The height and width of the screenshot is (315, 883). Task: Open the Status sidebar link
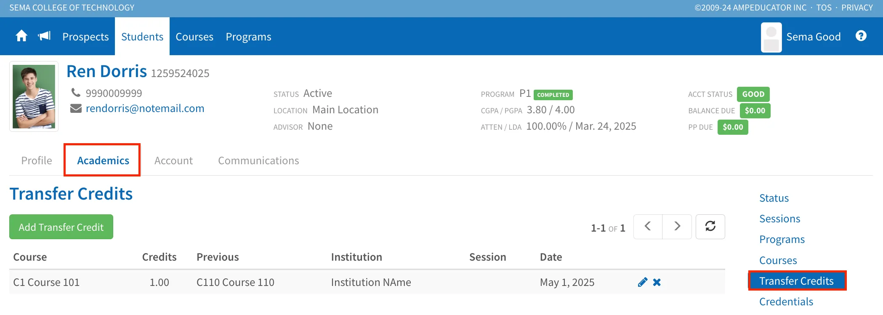click(x=774, y=198)
